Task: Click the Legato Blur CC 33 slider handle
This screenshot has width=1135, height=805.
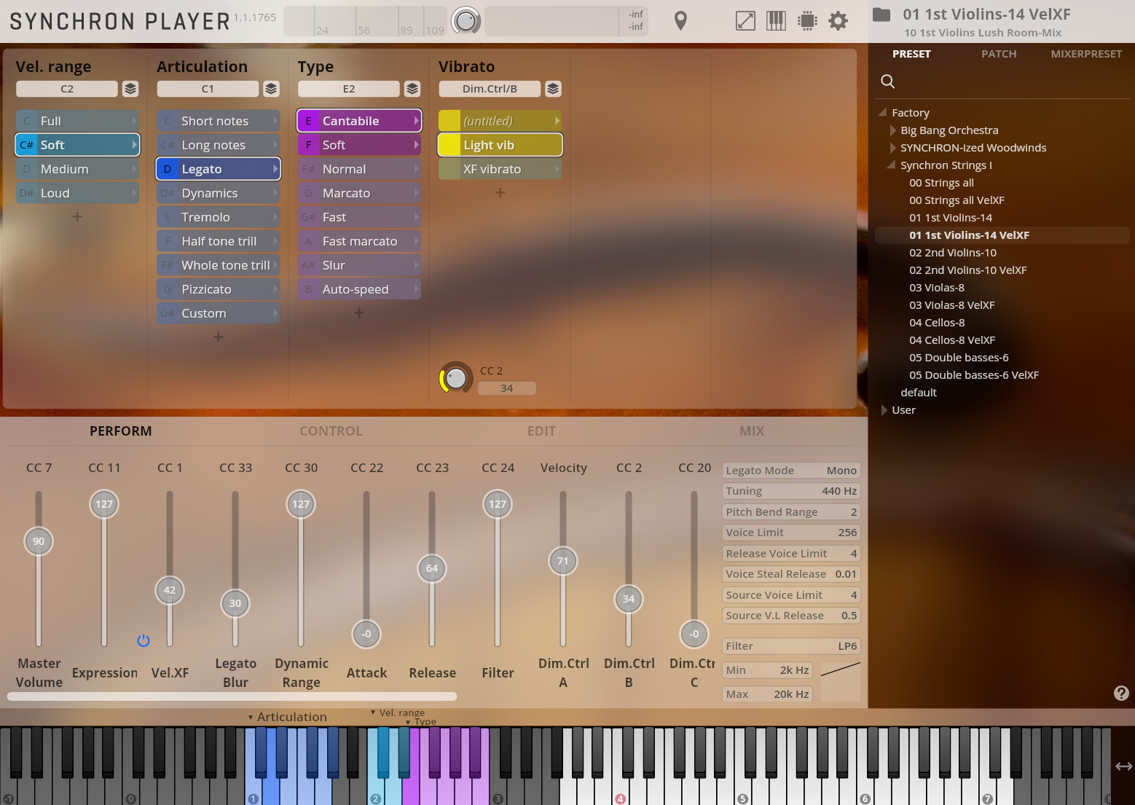Action: coord(235,603)
